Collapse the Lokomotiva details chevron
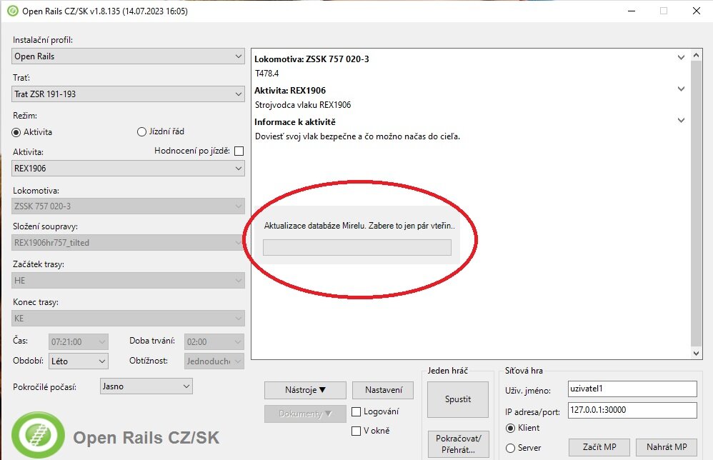 (681, 59)
